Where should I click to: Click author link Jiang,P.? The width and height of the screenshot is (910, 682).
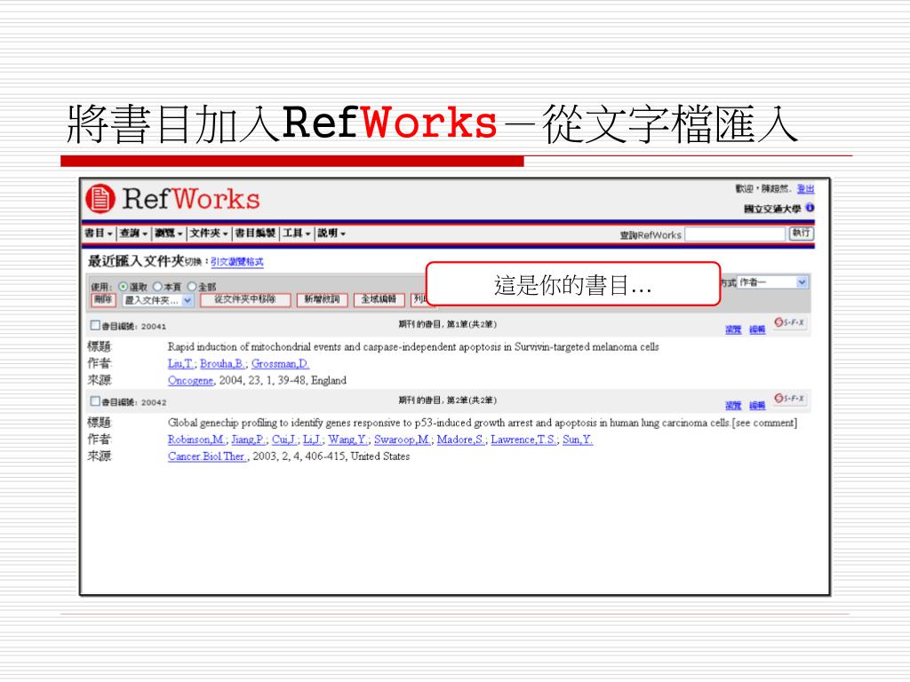click(249, 440)
